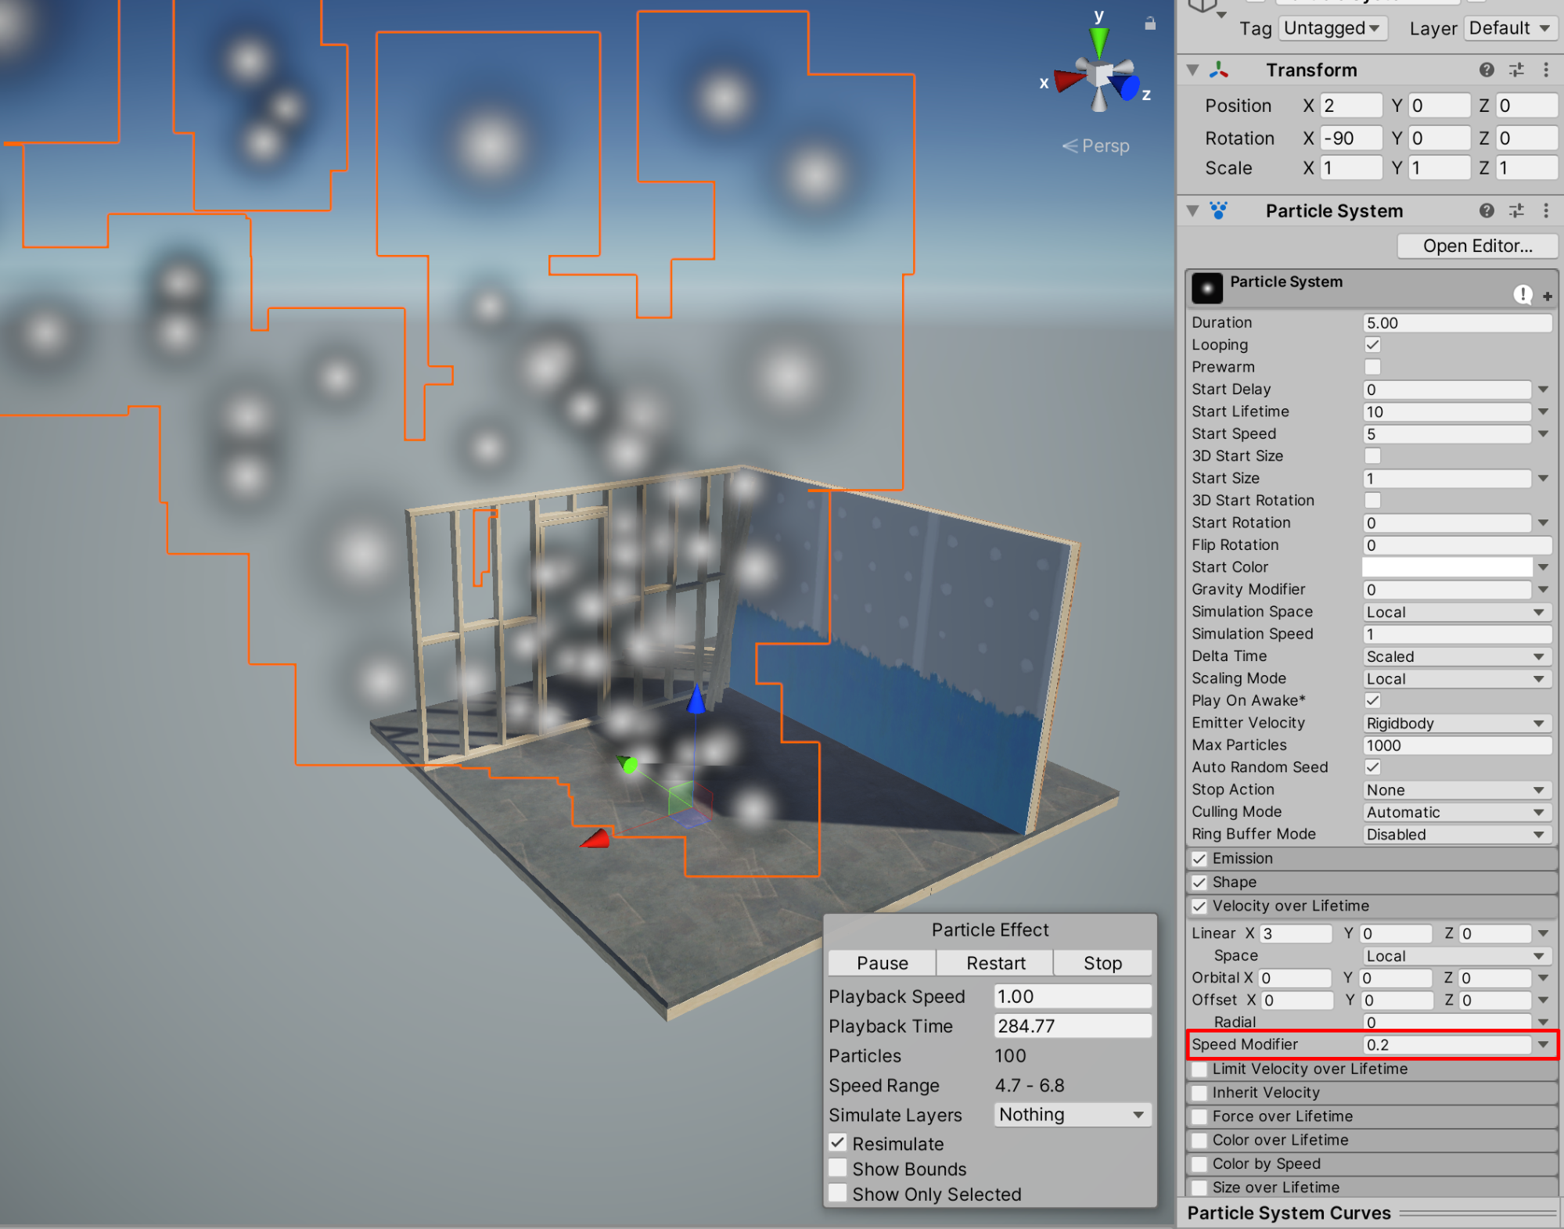Expand the Emission module tab
This screenshot has width=1564, height=1229.
tap(1242, 858)
